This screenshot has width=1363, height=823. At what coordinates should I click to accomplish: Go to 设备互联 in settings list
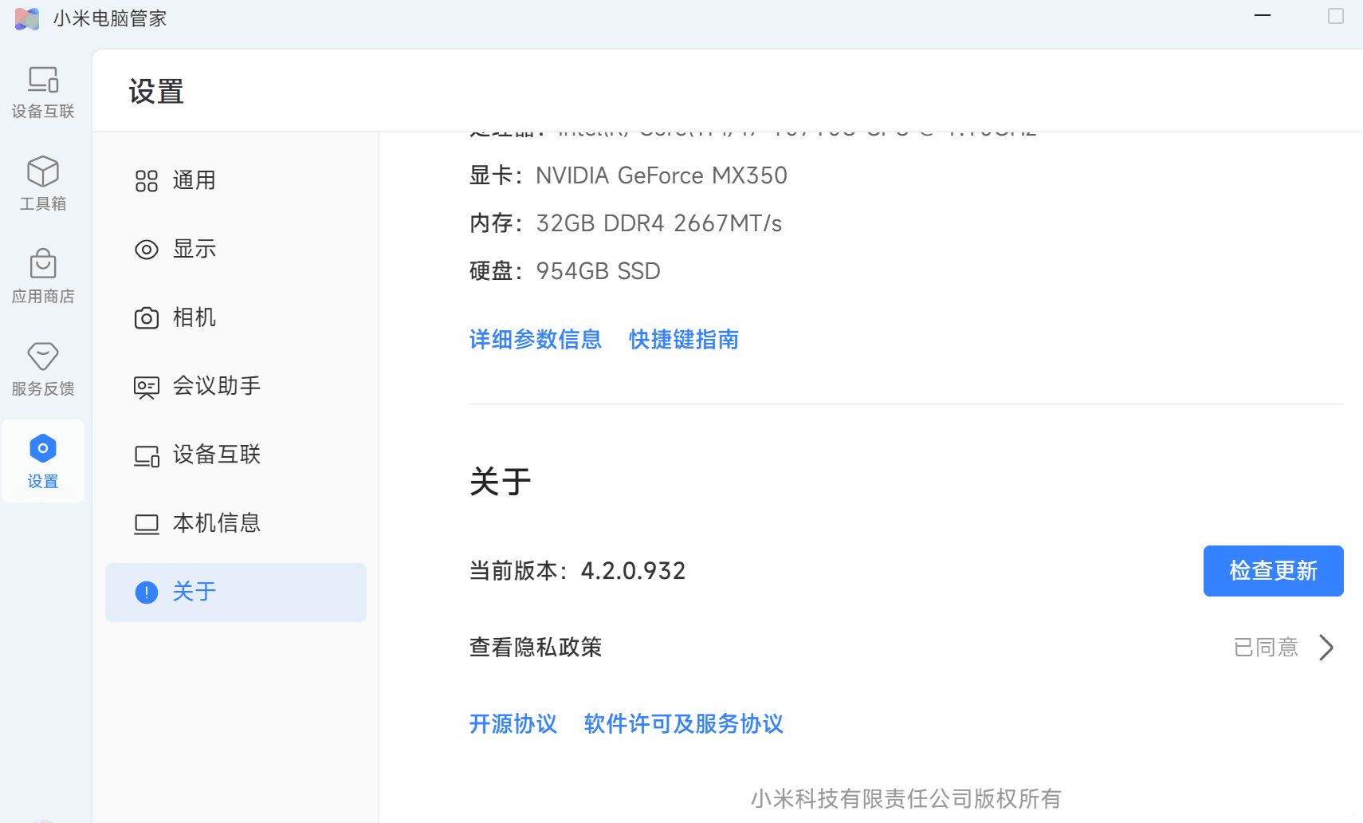(x=216, y=455)
